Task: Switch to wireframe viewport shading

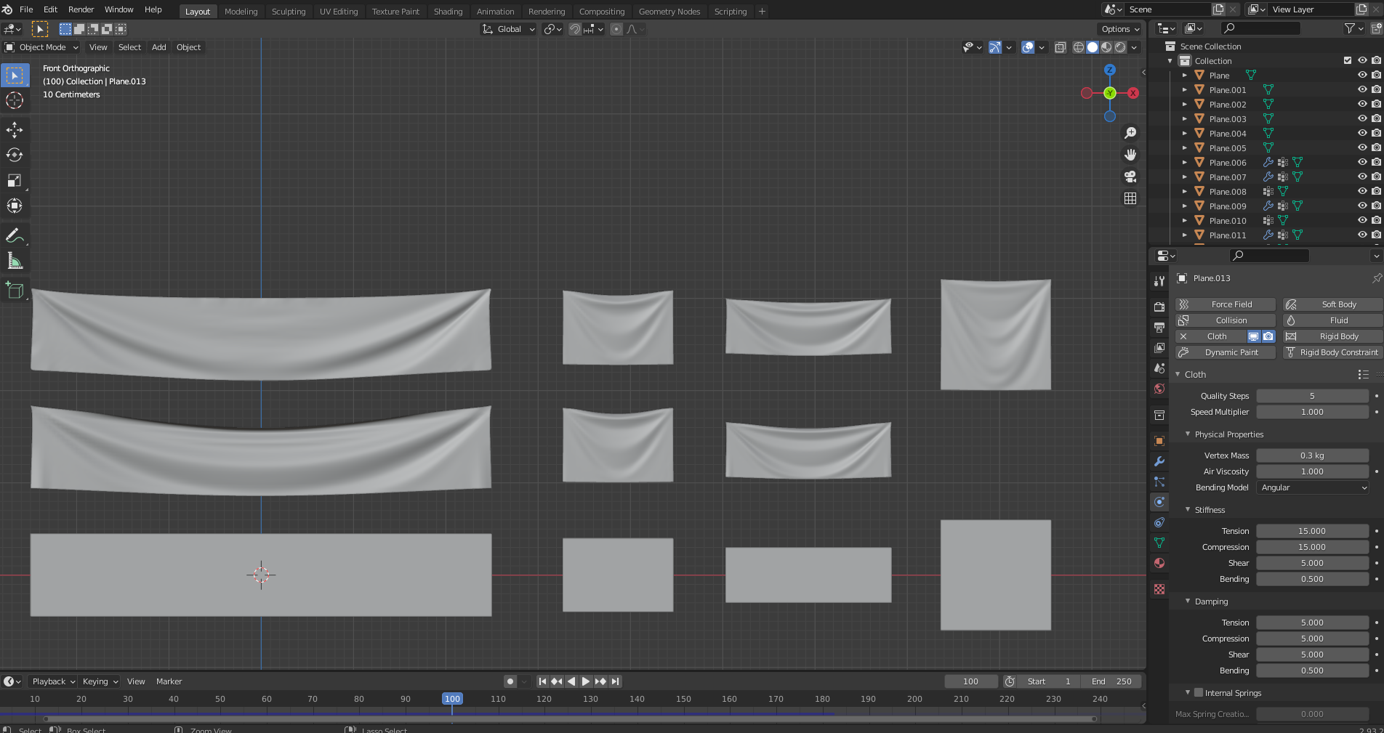Action: point(1079,47)
